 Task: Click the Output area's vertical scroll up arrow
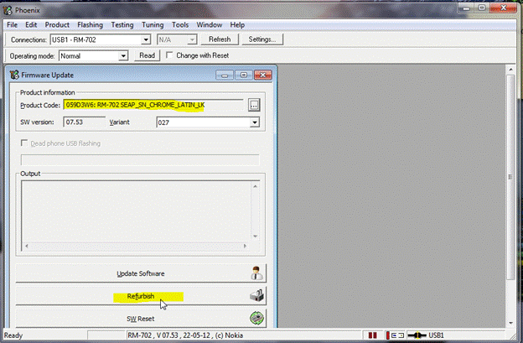click(255, 186)
